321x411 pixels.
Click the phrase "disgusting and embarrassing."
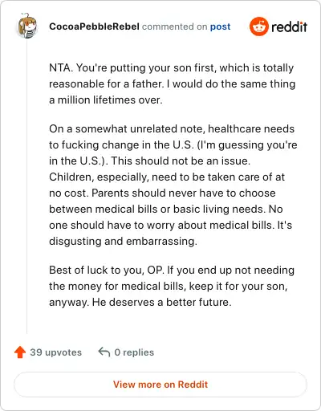(123, 241)
